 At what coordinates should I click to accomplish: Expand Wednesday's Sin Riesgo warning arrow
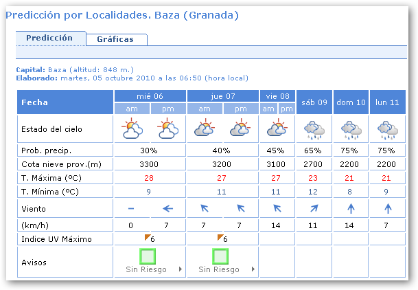point(181,269)
